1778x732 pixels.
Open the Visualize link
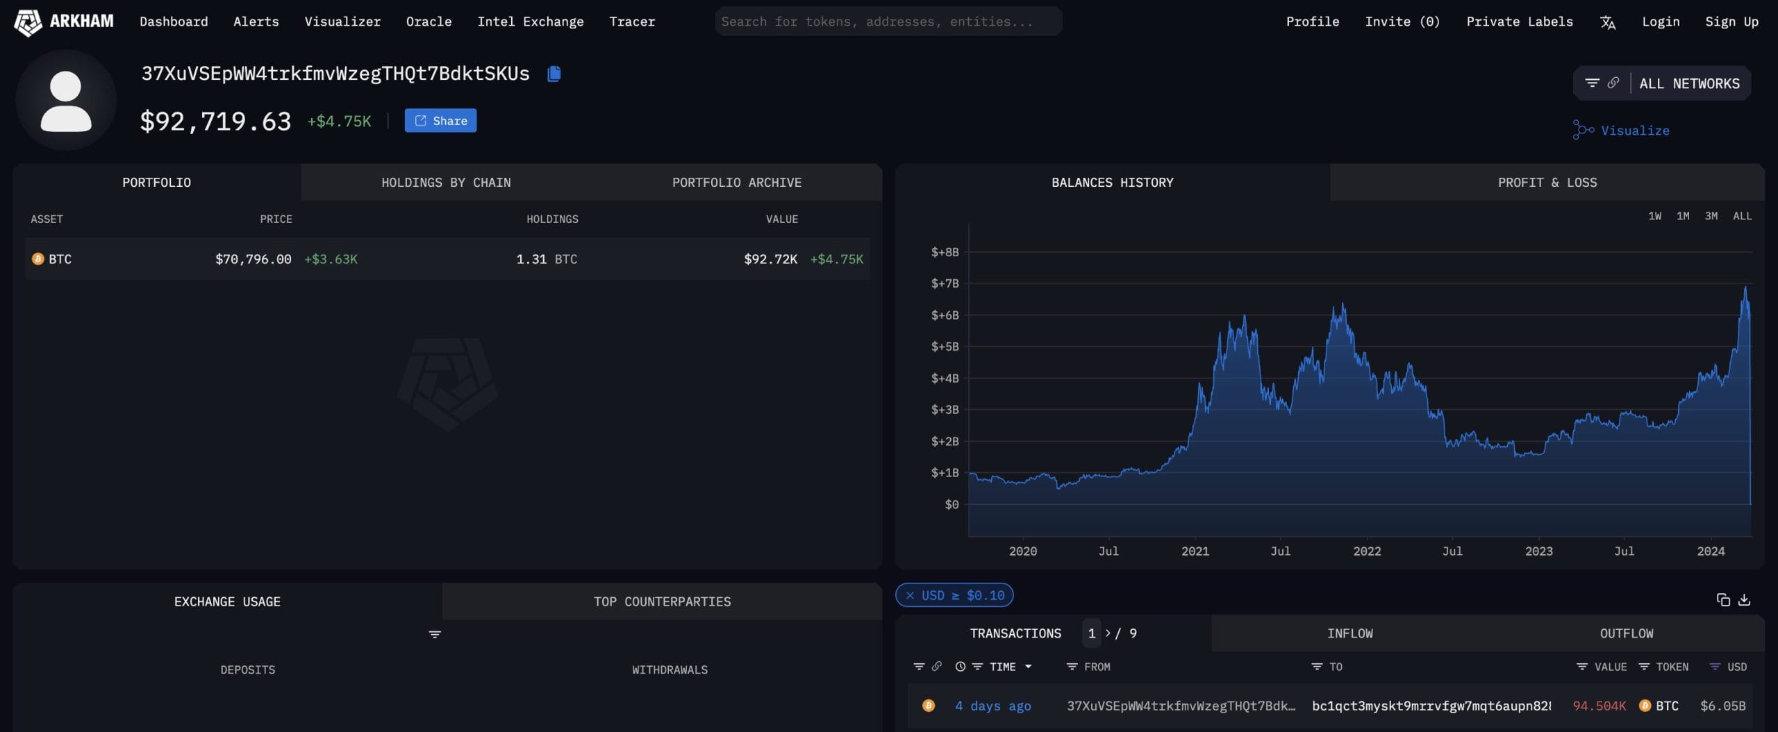pyautogui.click(x=1632, y=130)
